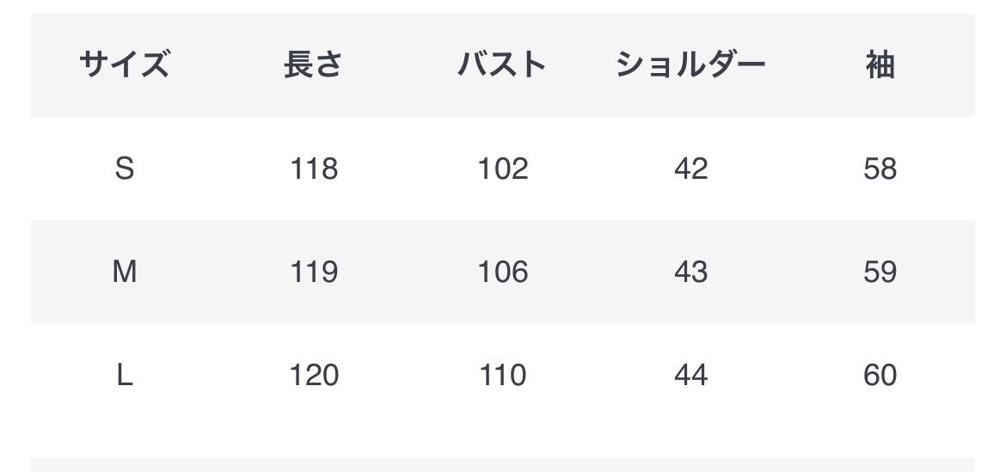Click the sleeve value 60
Screen dimensions: 1006x472
coord(880,375)
